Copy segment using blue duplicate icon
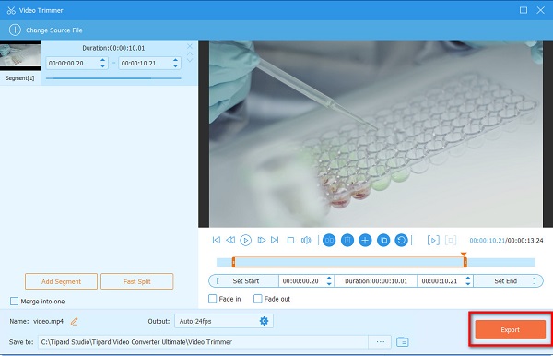The width and height of the screenshot is (553, 356). [383, 241]
